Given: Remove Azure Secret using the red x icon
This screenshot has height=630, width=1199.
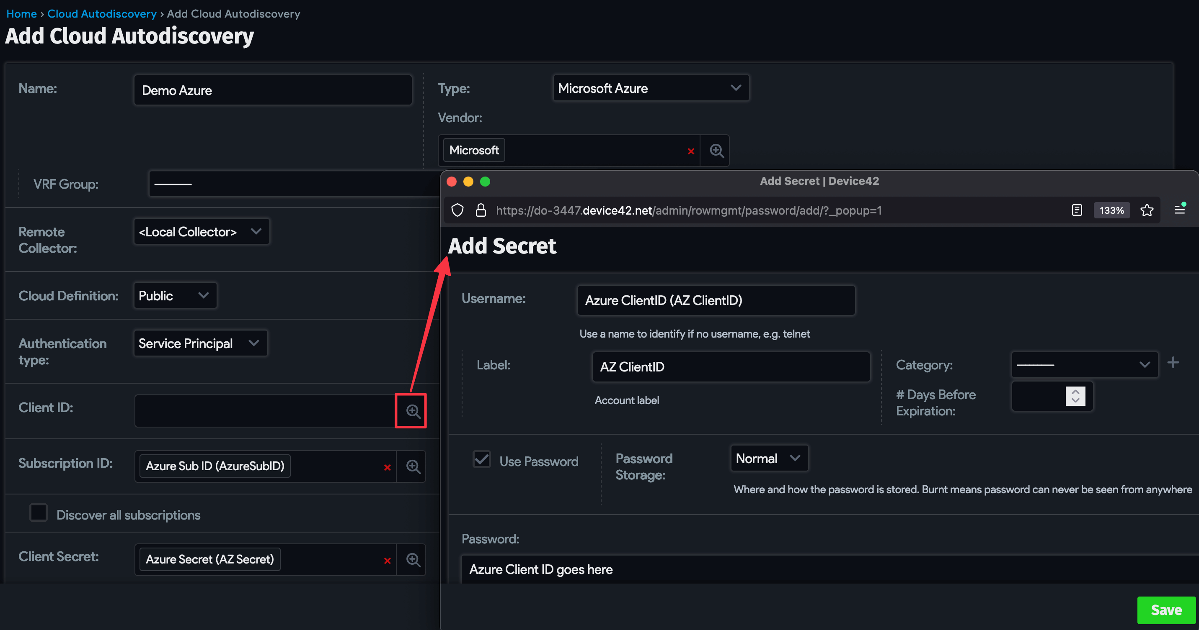Looking at the screenshot, I should (x=387, y=560).
